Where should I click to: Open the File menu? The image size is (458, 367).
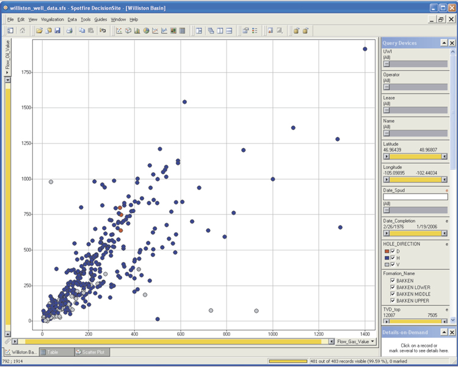tap(10, 20)
